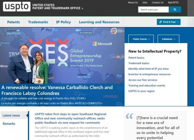Open the About Us link
This screenshot has height=140, width=194.
(133, 3)
